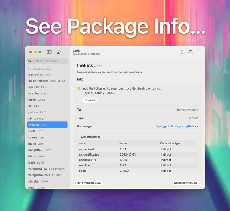Sort dependencies by Name column header
Screen dimensions: 230x211
pos(97,143)
